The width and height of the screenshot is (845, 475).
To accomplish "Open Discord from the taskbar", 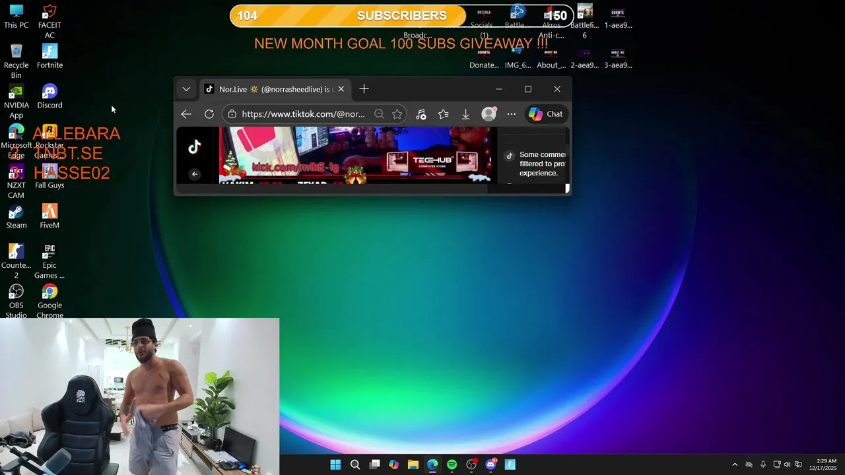I will tap(490, 464).
